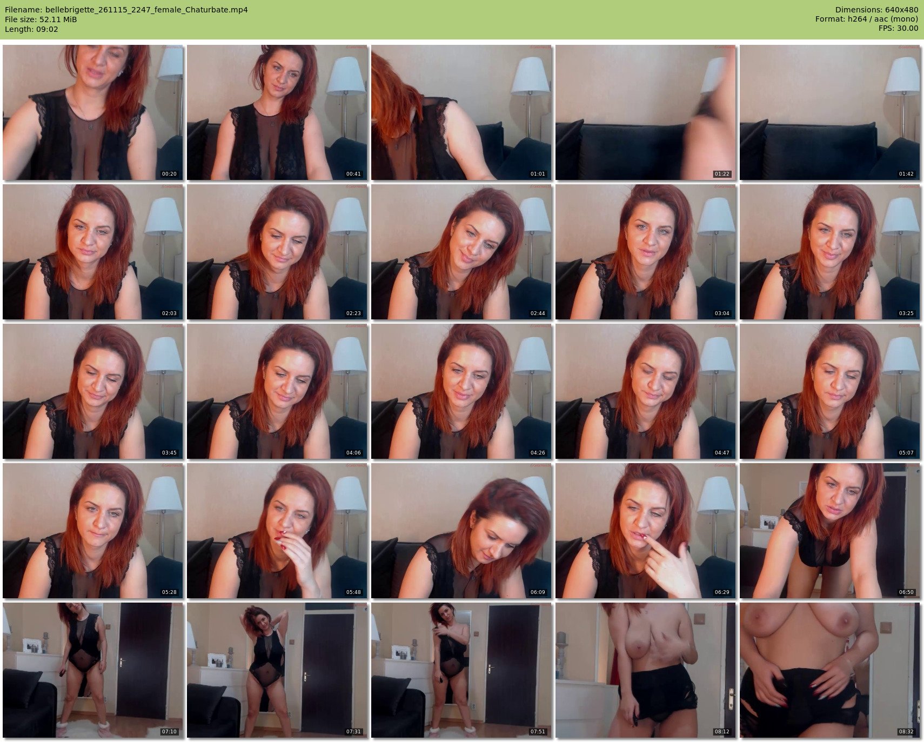The image size is (924, 742).
Task: Click the thumbnail at 02:03
Action: (x=92, y=252)
